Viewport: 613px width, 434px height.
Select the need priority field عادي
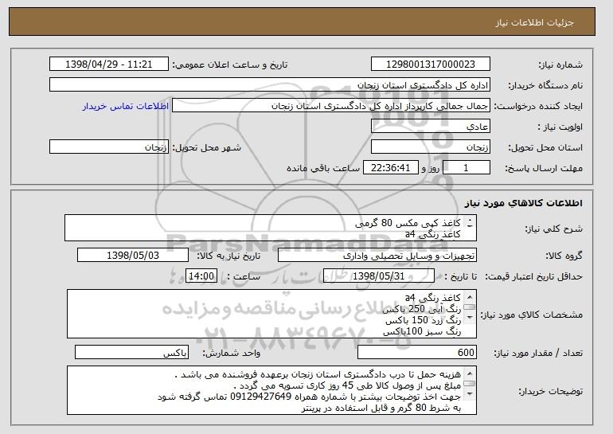coord(431,127)
